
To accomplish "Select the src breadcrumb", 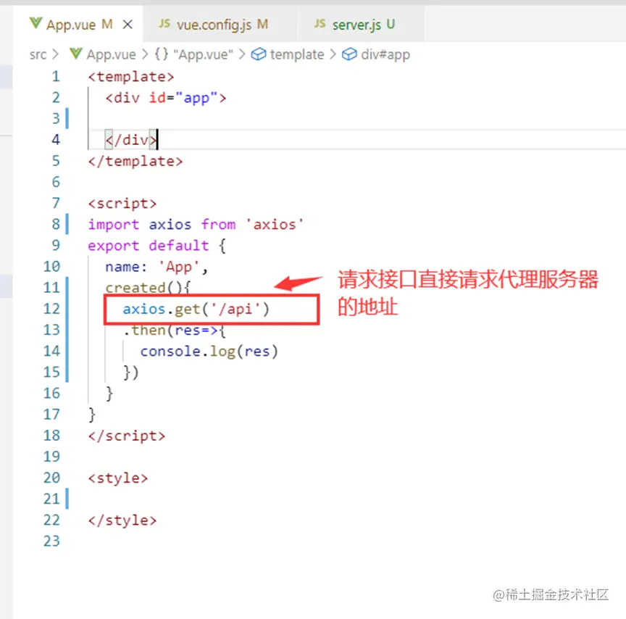I will coord(38,54).
